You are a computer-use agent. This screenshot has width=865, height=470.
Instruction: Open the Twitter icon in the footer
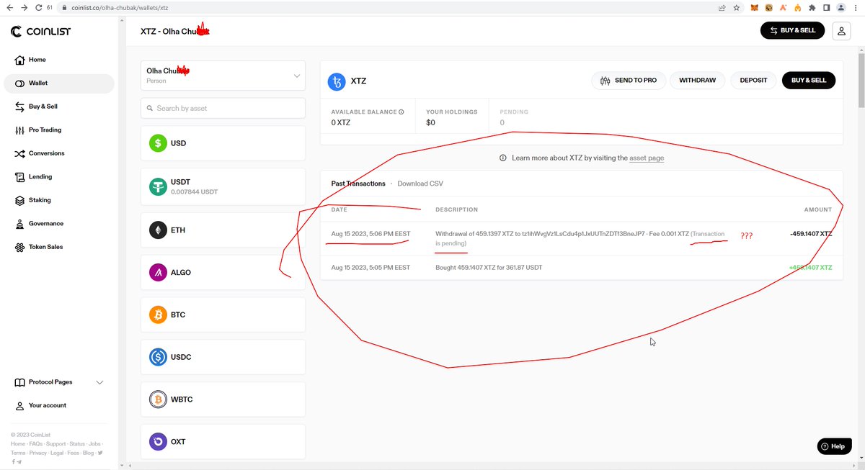pyautogui.click(x=100, y=453)
